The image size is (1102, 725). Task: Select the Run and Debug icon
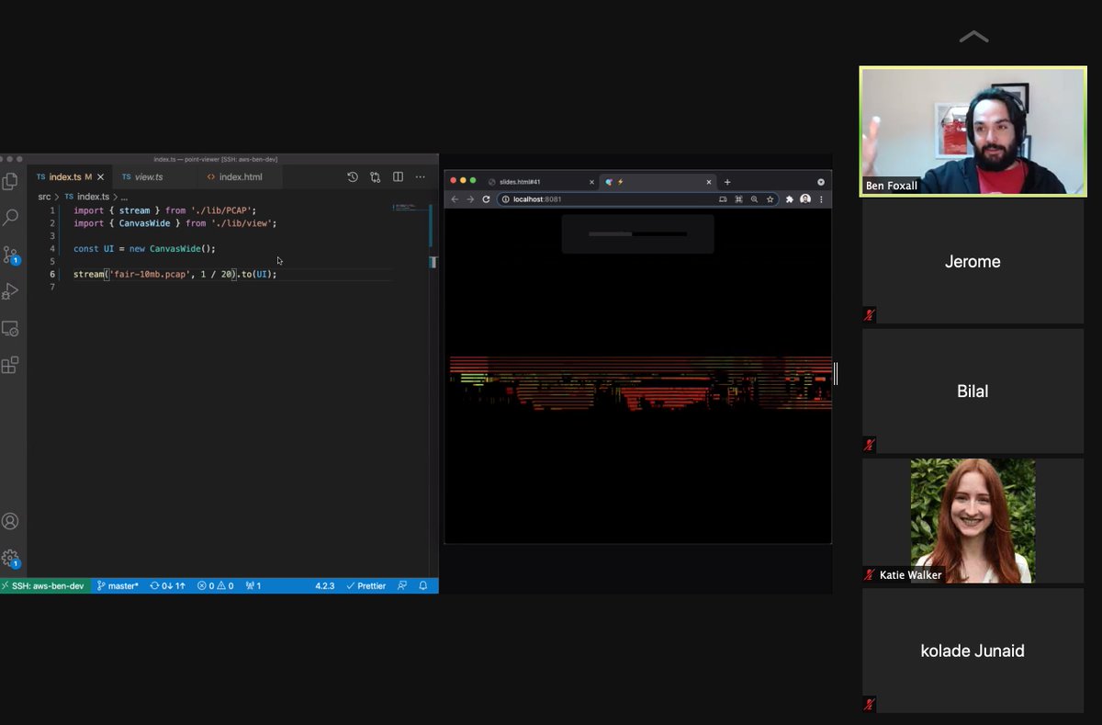[x=12, y=290]
